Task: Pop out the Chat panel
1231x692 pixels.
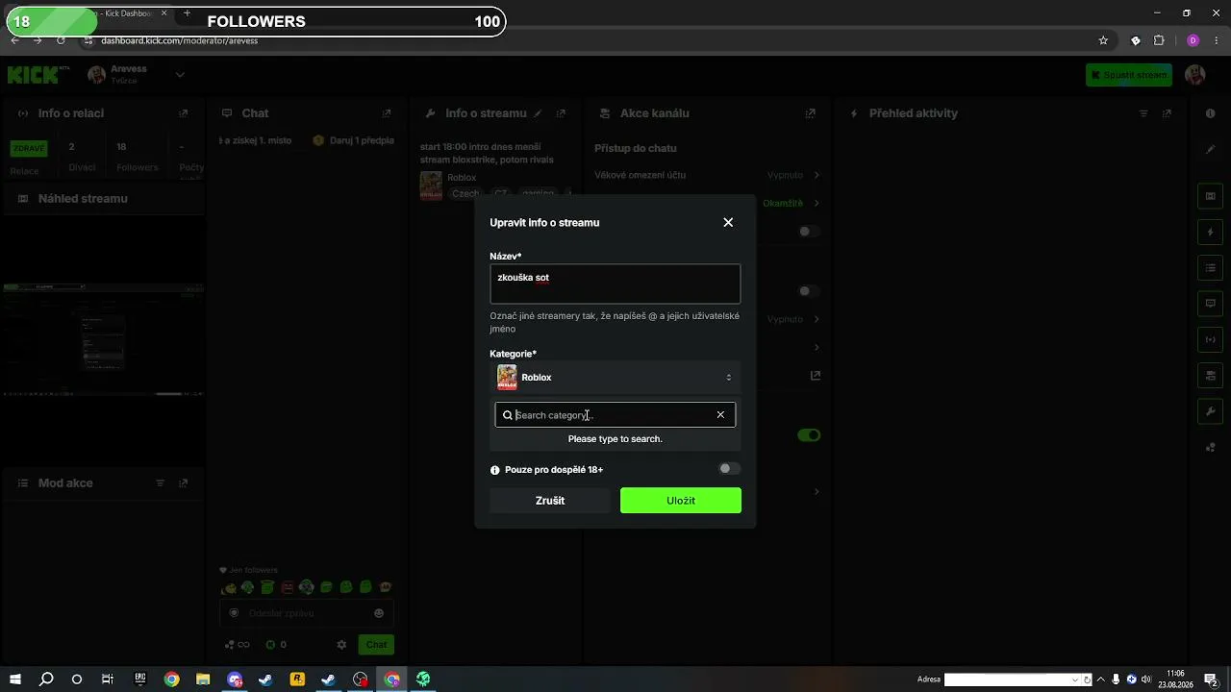Action: (x=387, y=113)
